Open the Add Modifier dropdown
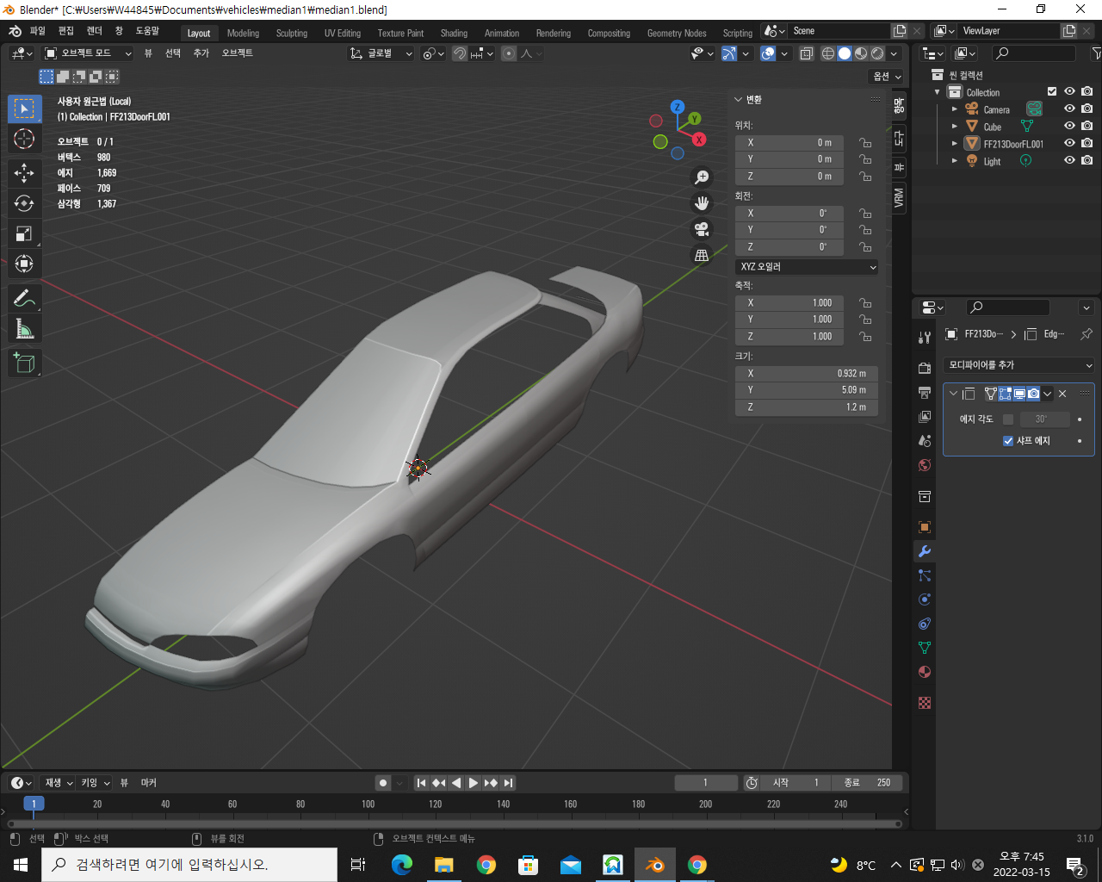This screenshot has height=882, width=1102. (x=1018, y=365)
